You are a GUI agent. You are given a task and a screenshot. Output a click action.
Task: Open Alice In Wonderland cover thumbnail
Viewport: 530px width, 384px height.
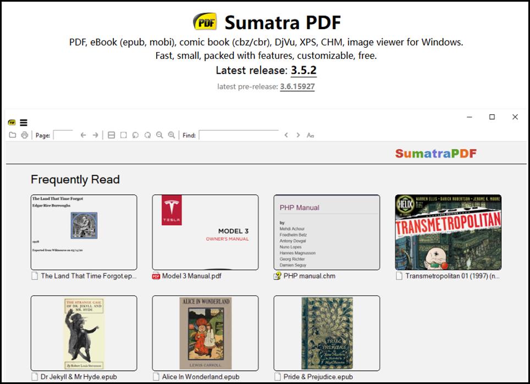tap(205, 333)
